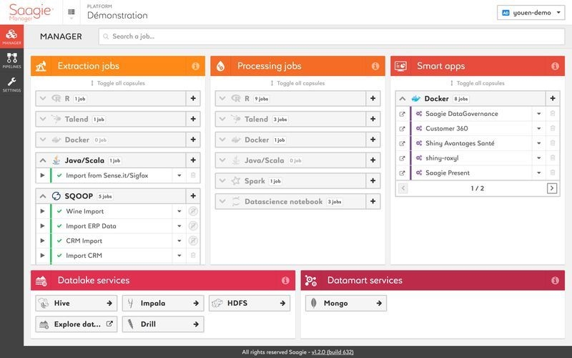The image size is (572, 358).
Task: Open options dropdown for Import CRM
Action: [x=179, y=256]
